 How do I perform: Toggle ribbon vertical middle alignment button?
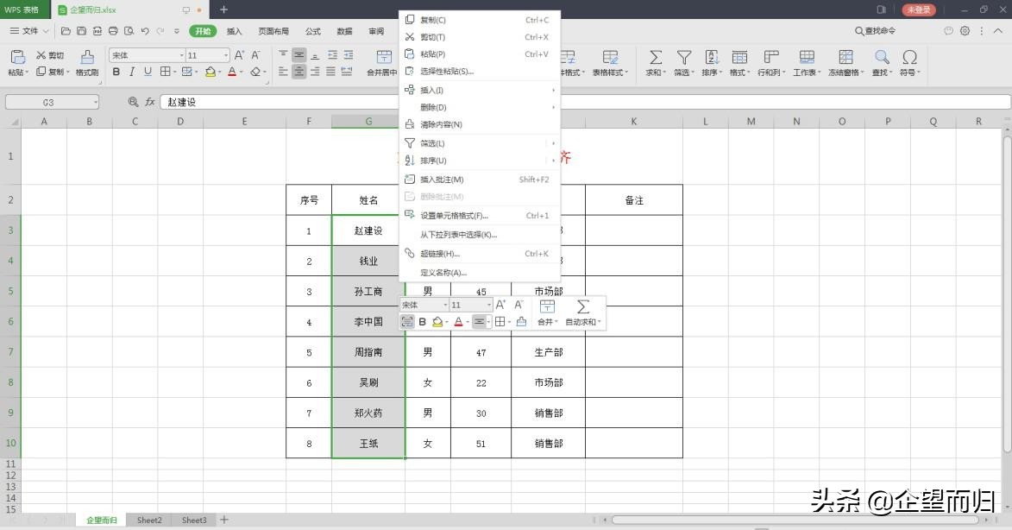coord(299,55)
